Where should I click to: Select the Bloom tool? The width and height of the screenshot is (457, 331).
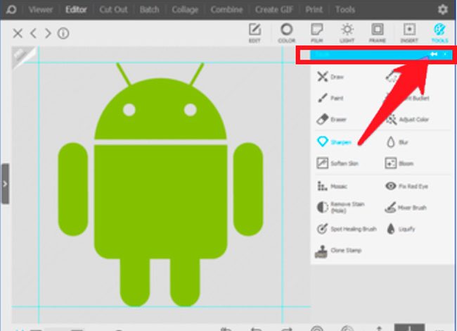[x=399, y=163]
